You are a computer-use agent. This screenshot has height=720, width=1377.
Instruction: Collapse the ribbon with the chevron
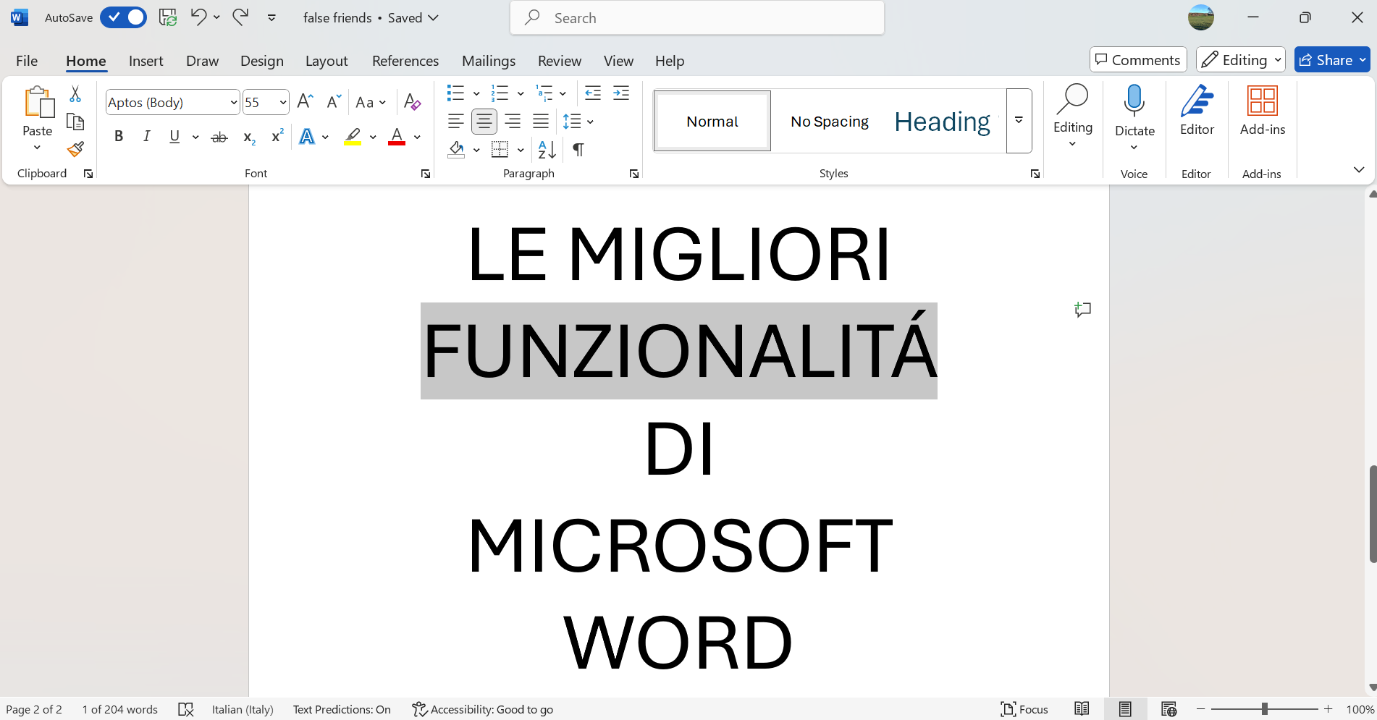pos(1359,170)
